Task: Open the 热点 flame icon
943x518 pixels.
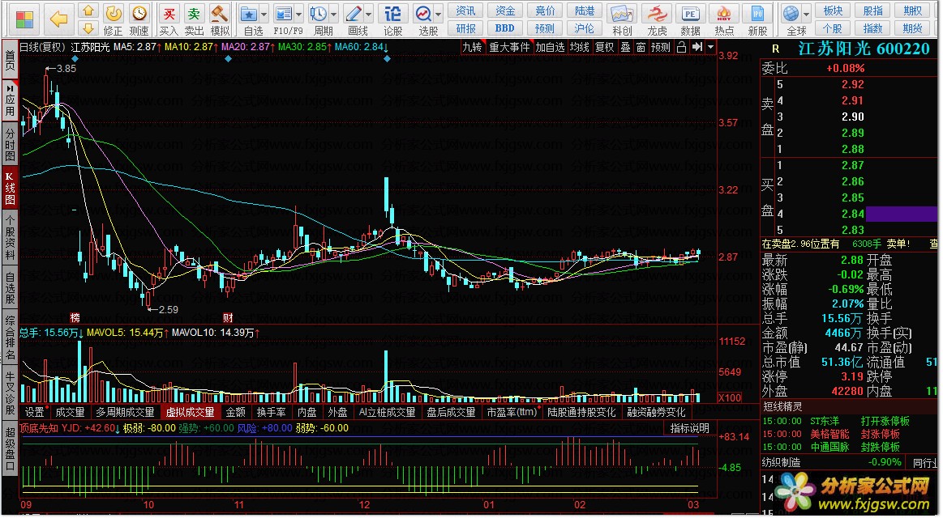Action: click(x=723, y=14)
